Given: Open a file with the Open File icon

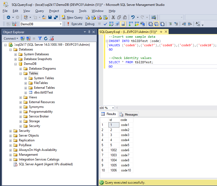Looking at the screenshot, I should 44,17.
